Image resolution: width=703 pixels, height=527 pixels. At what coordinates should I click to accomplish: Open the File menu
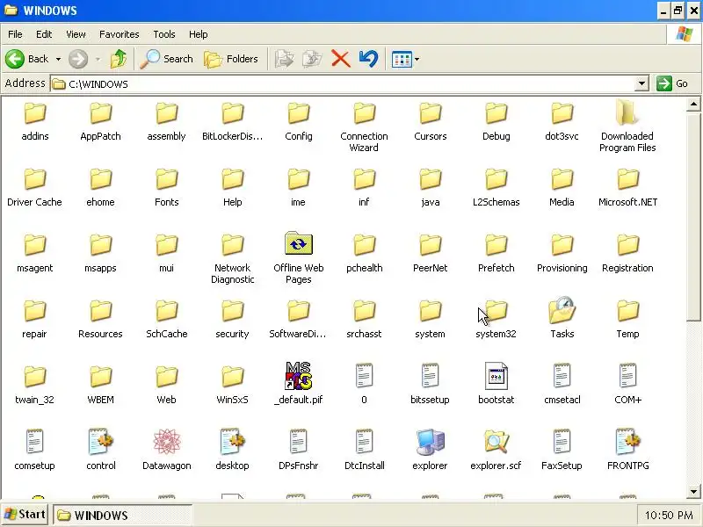15,34
